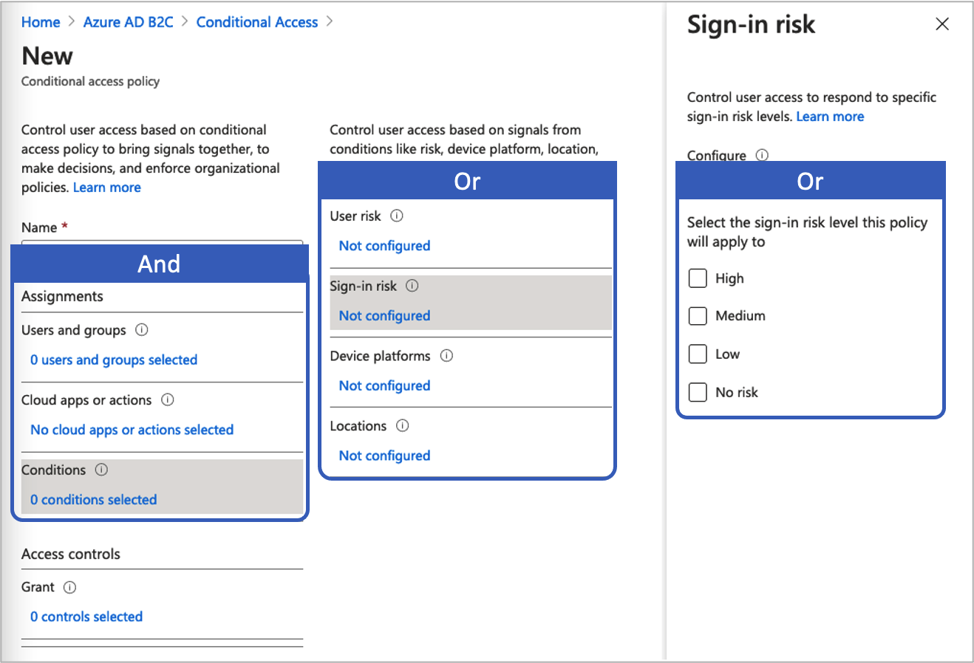
Task: Open Not configured under Locations
Action: click(384, 456)
